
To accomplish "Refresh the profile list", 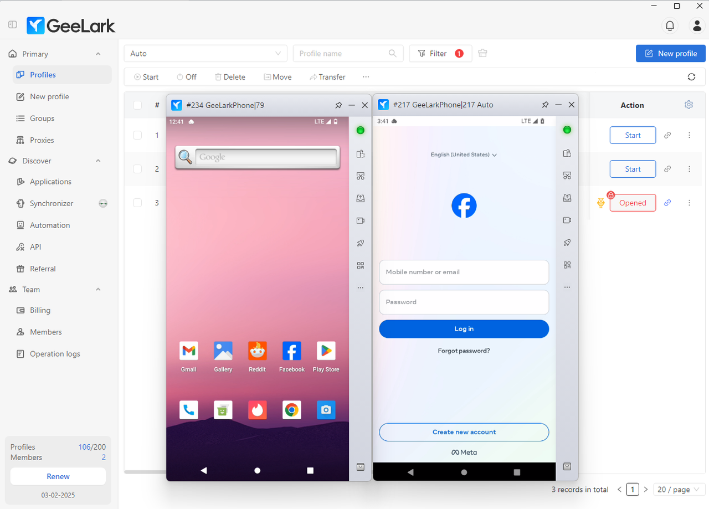I will coord(691,77).
